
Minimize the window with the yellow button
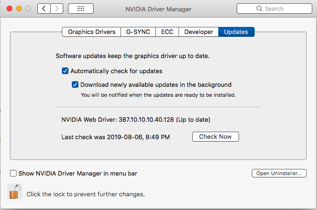click(19, 8)
